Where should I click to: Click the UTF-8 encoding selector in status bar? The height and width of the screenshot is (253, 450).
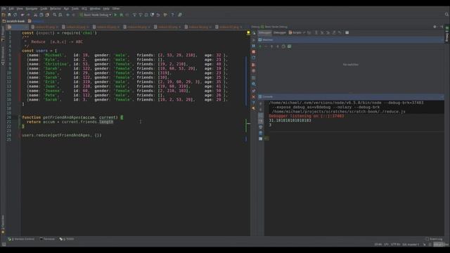click(395, 245)
